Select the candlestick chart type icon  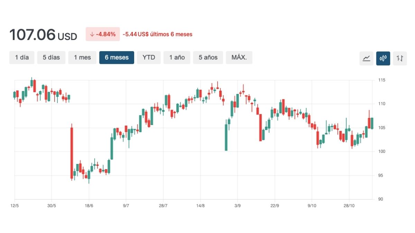tap(383, 58)
